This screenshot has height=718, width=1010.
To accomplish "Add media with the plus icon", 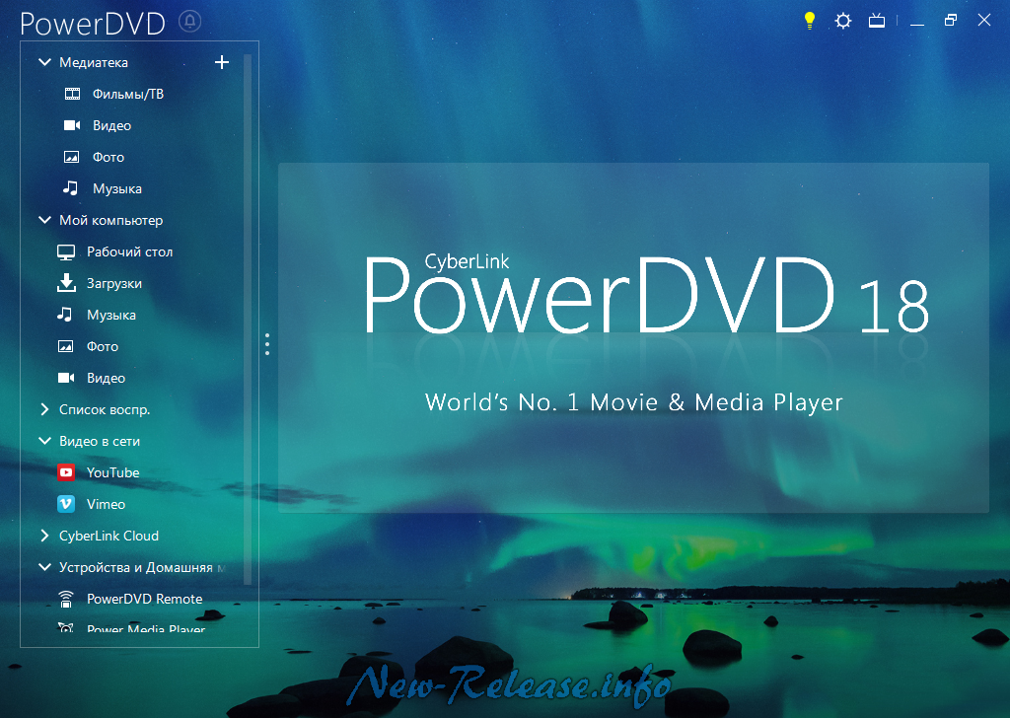I will [x=222, y=62].
